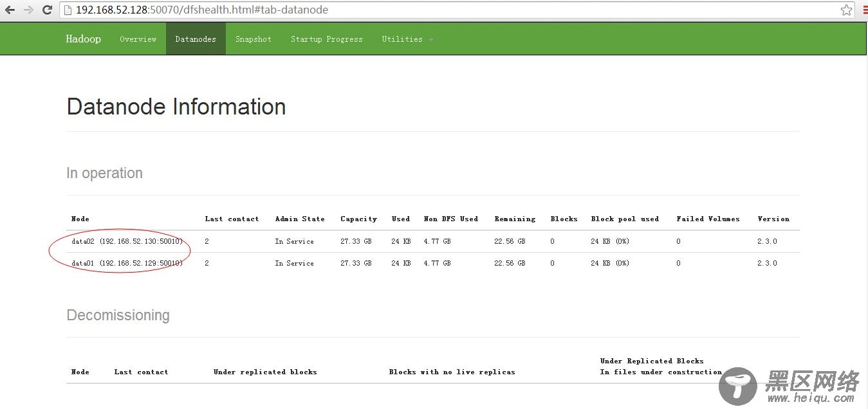
Task: Open the Startup Progress tab
Action: 327,39
